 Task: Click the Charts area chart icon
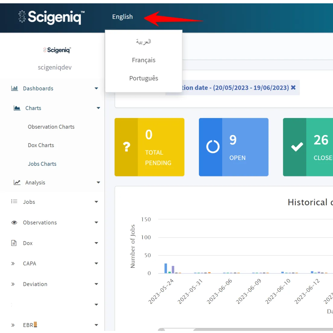coord(17,108)
